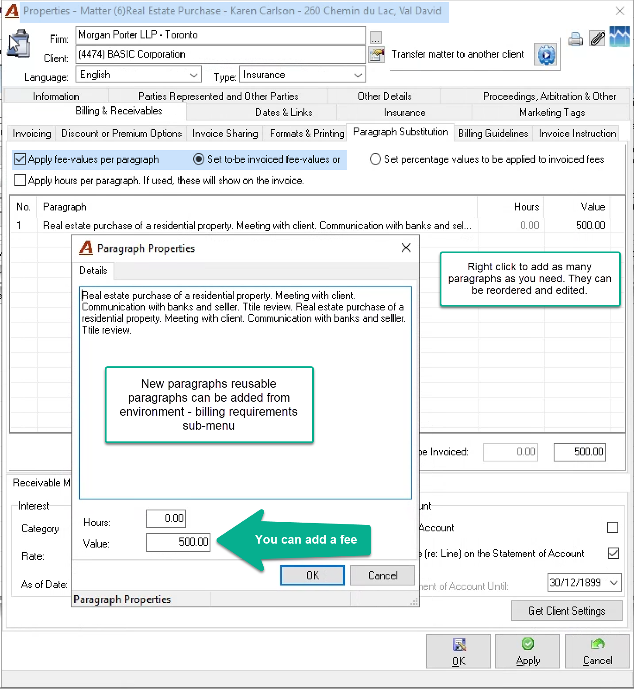Click the firm browse ellipsis button
The height and width of the screenshot is (689, 634).
[376, 38]
